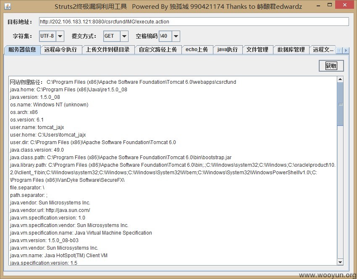Click the java.class.version: 49.0 line
Screen dimensions: 357x279
(37, 150)
